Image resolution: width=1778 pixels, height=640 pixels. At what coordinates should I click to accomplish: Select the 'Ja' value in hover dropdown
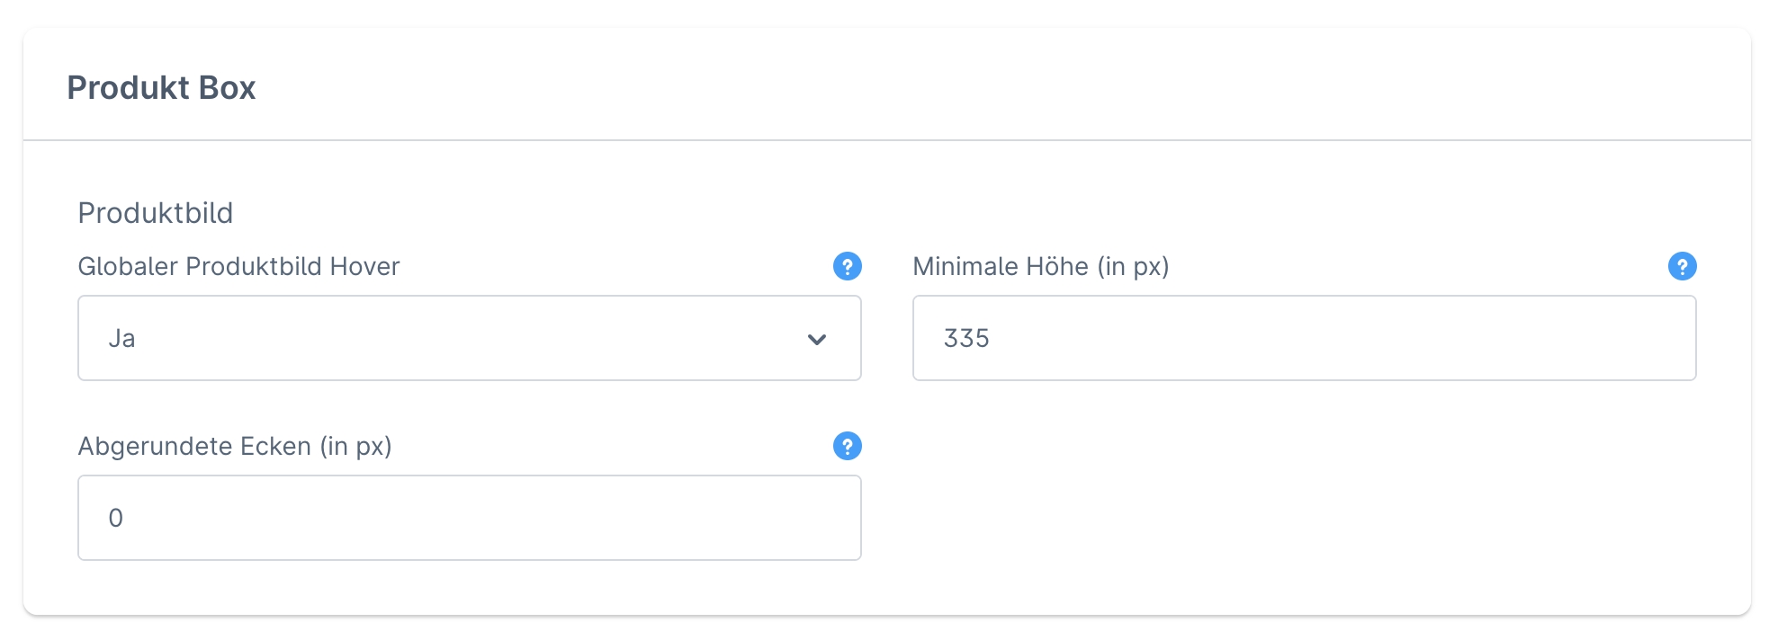point(121,339)
